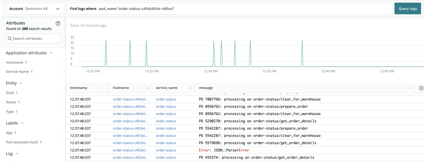
Task: Open the Error: JSON::ParserError log message
Action: 224,150
